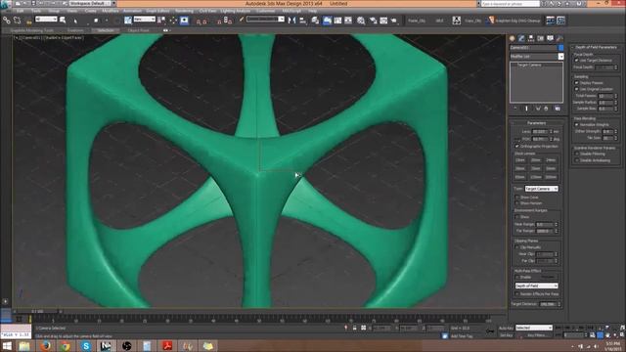Open the Display command panel tab
The height and width of the screenshot is (352, 626).
tap(550, 38)
